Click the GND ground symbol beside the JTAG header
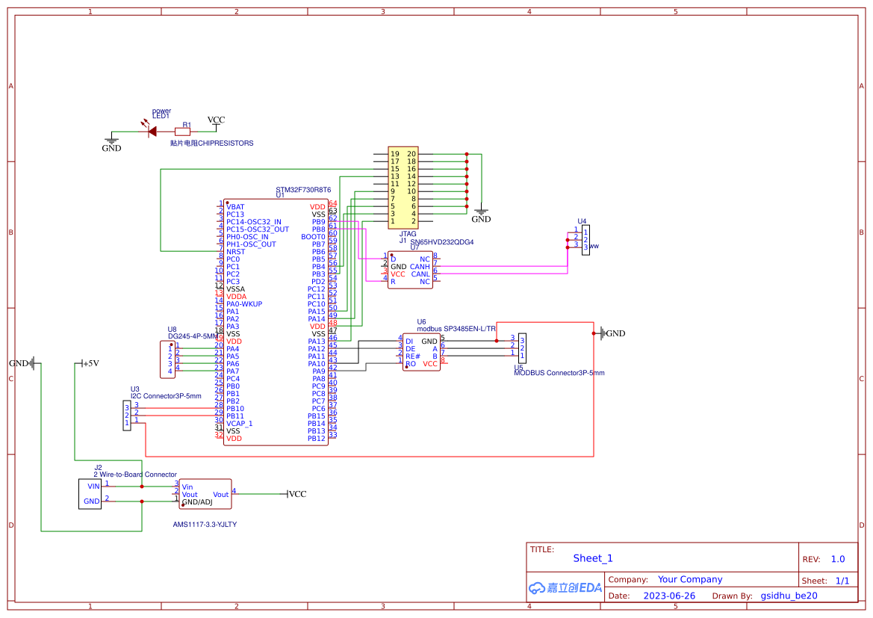873x618 pixels. [x=482, y=211]
